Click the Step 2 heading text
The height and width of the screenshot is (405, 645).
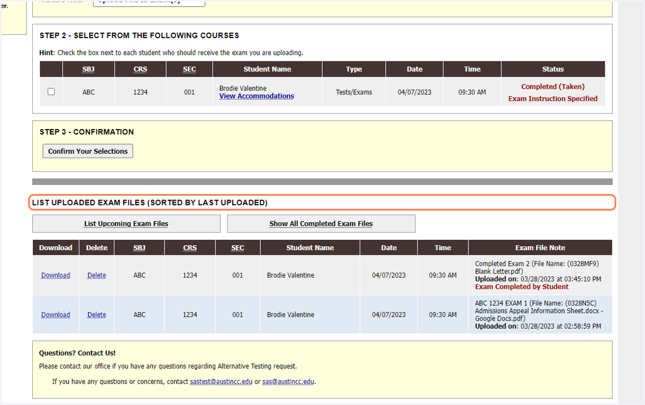click(x=139, y=35)
